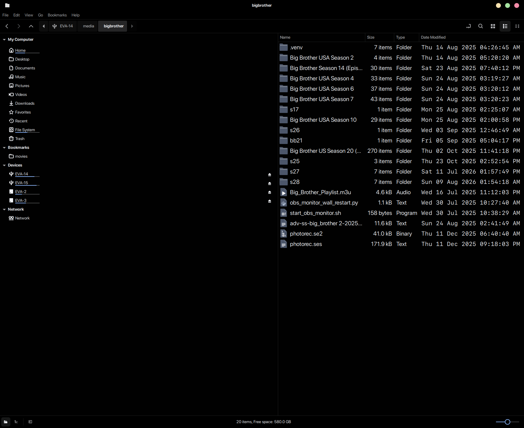Open Music in the sidebar

pos(20,77)
